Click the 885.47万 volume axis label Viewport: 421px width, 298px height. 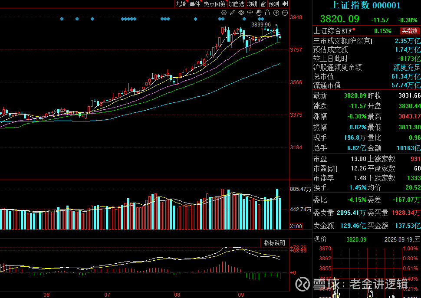click(x=300, y=189)
